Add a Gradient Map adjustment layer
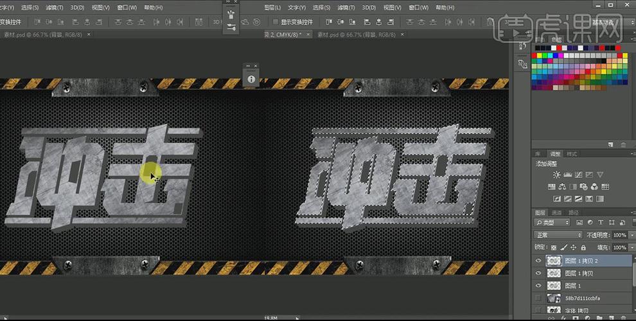This screenshot has width=636, height=321. [x=600, y=199]
